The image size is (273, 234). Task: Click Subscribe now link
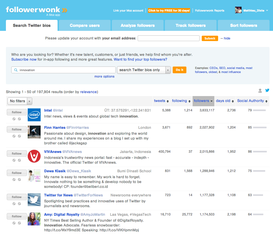point(24,59)
